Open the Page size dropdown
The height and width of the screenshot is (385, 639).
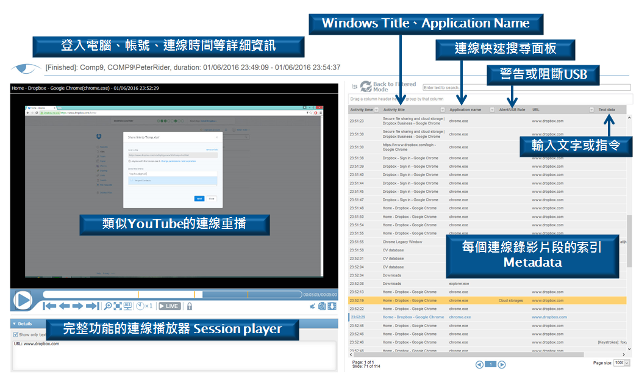627,363
